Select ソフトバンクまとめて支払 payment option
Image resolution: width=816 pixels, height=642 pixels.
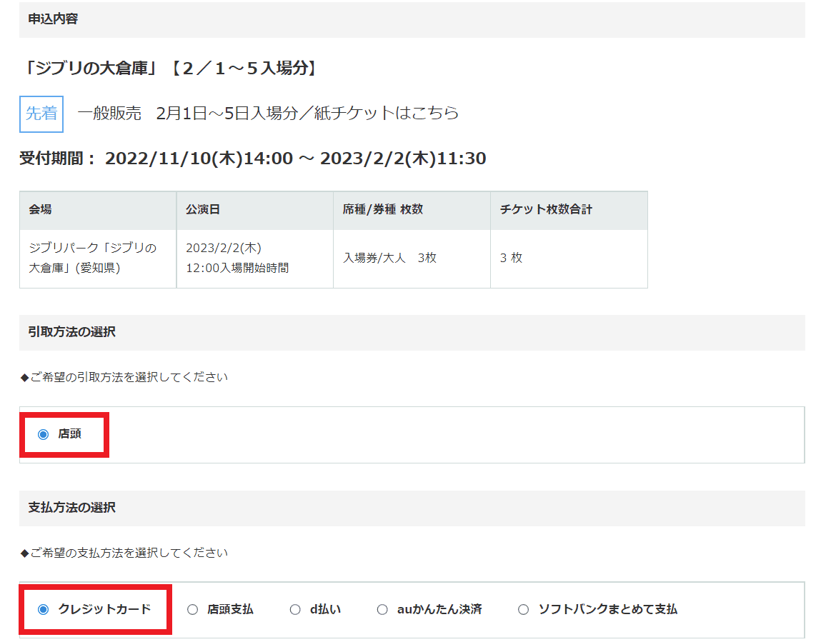pos(524,609)
